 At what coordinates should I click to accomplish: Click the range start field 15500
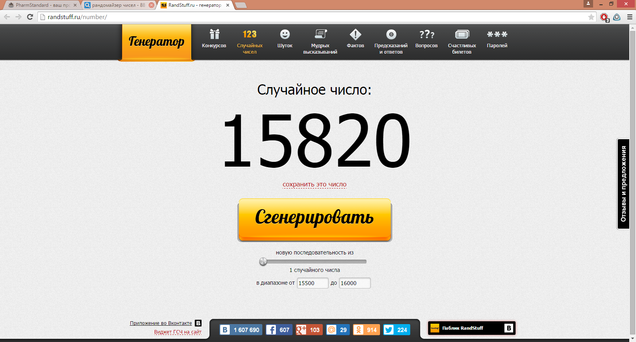(x=312, y=283)
